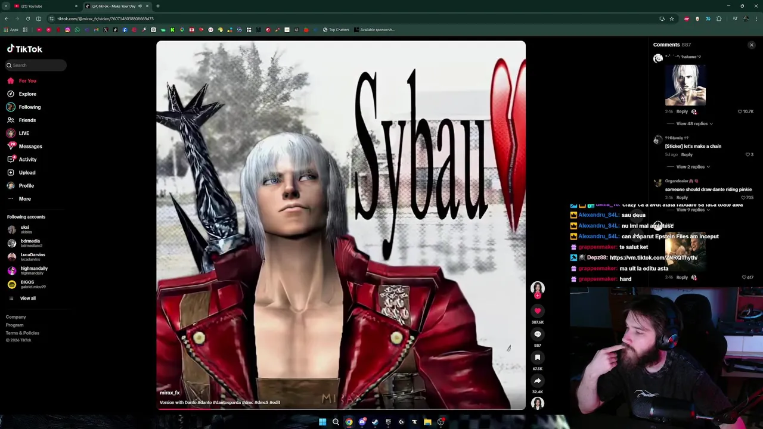This screenshot has height=429, width=763.
Task: Open the Windows Start menu
Action: [322, 422]
